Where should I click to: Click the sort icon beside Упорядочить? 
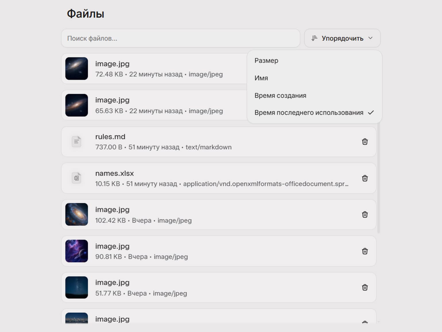[315, 38]
